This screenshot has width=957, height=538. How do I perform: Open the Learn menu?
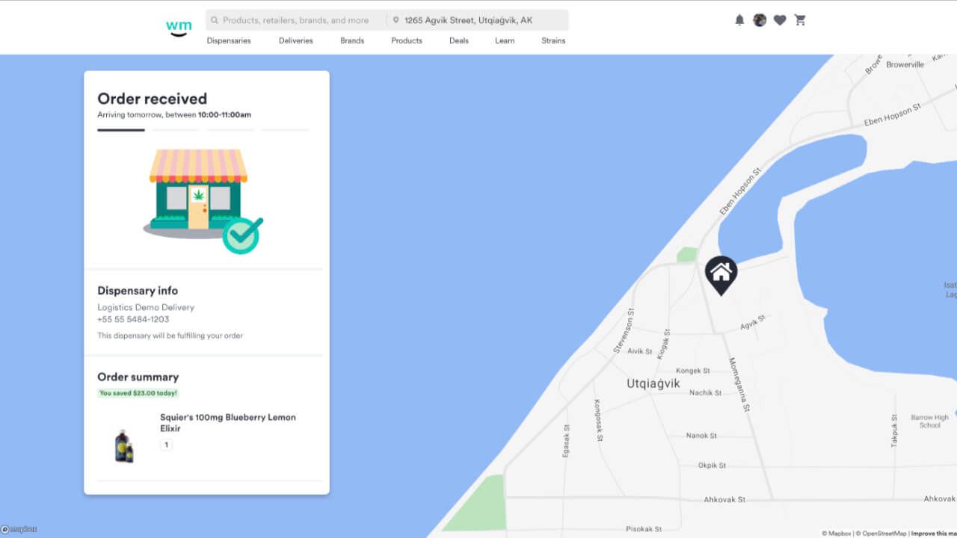click(x=505, y=40)
